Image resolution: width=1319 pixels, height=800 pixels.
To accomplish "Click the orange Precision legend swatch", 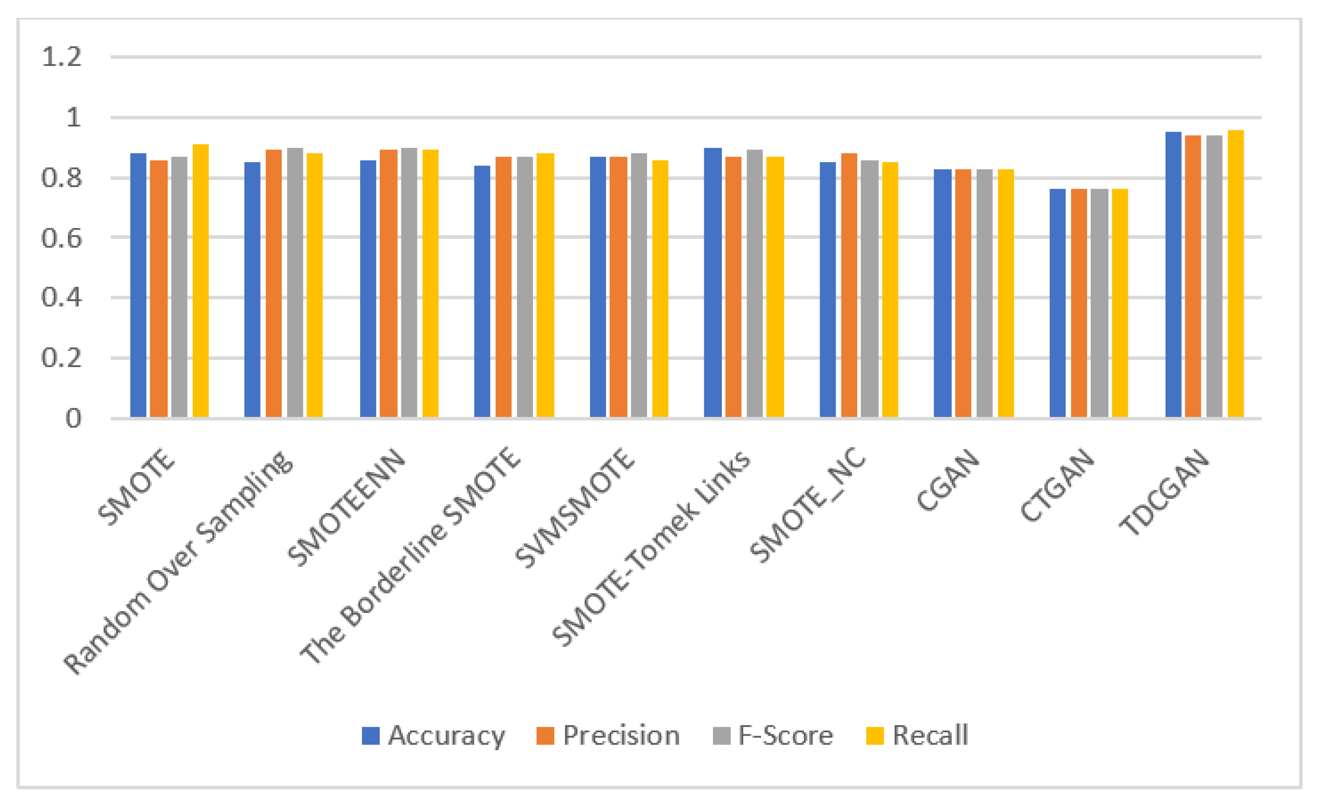I will (545, 736).
